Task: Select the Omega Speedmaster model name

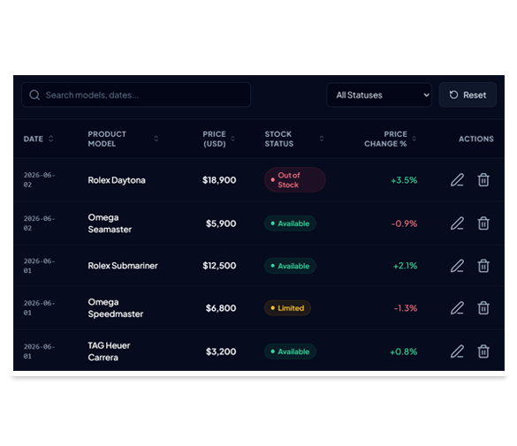Action: coord(116,308)
